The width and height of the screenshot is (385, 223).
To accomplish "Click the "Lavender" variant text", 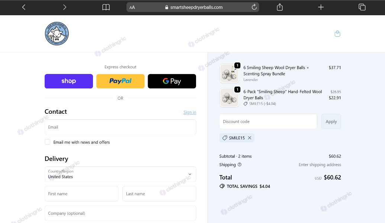I will tap(250, 80).
